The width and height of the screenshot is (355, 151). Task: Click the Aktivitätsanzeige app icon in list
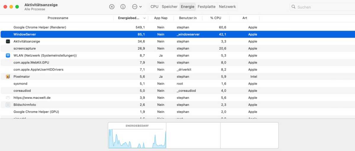click(x=8, y=41)
